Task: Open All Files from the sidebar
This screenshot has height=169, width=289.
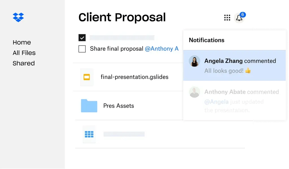Action: 24,53
